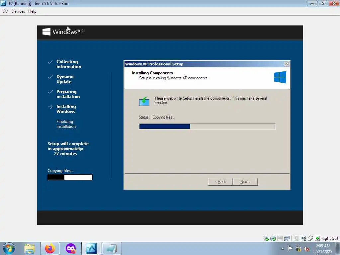Click the network warning tray icon
Image resolution: width=340 pixels, height=255 pixels.
pos(298,249)
